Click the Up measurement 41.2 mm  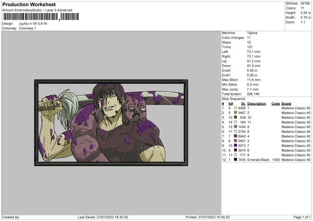254,61
